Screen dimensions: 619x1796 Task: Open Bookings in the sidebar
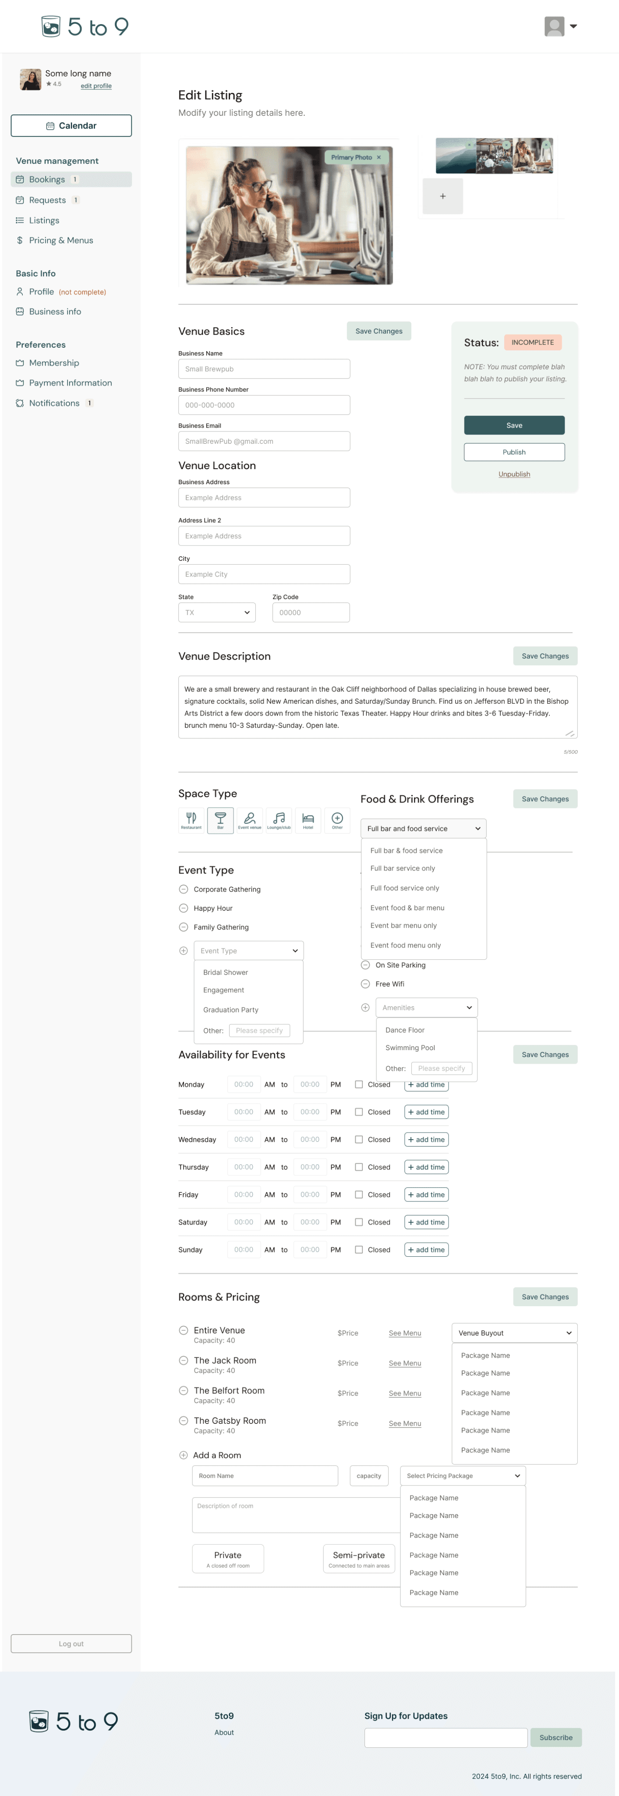(x=71, y=179)
